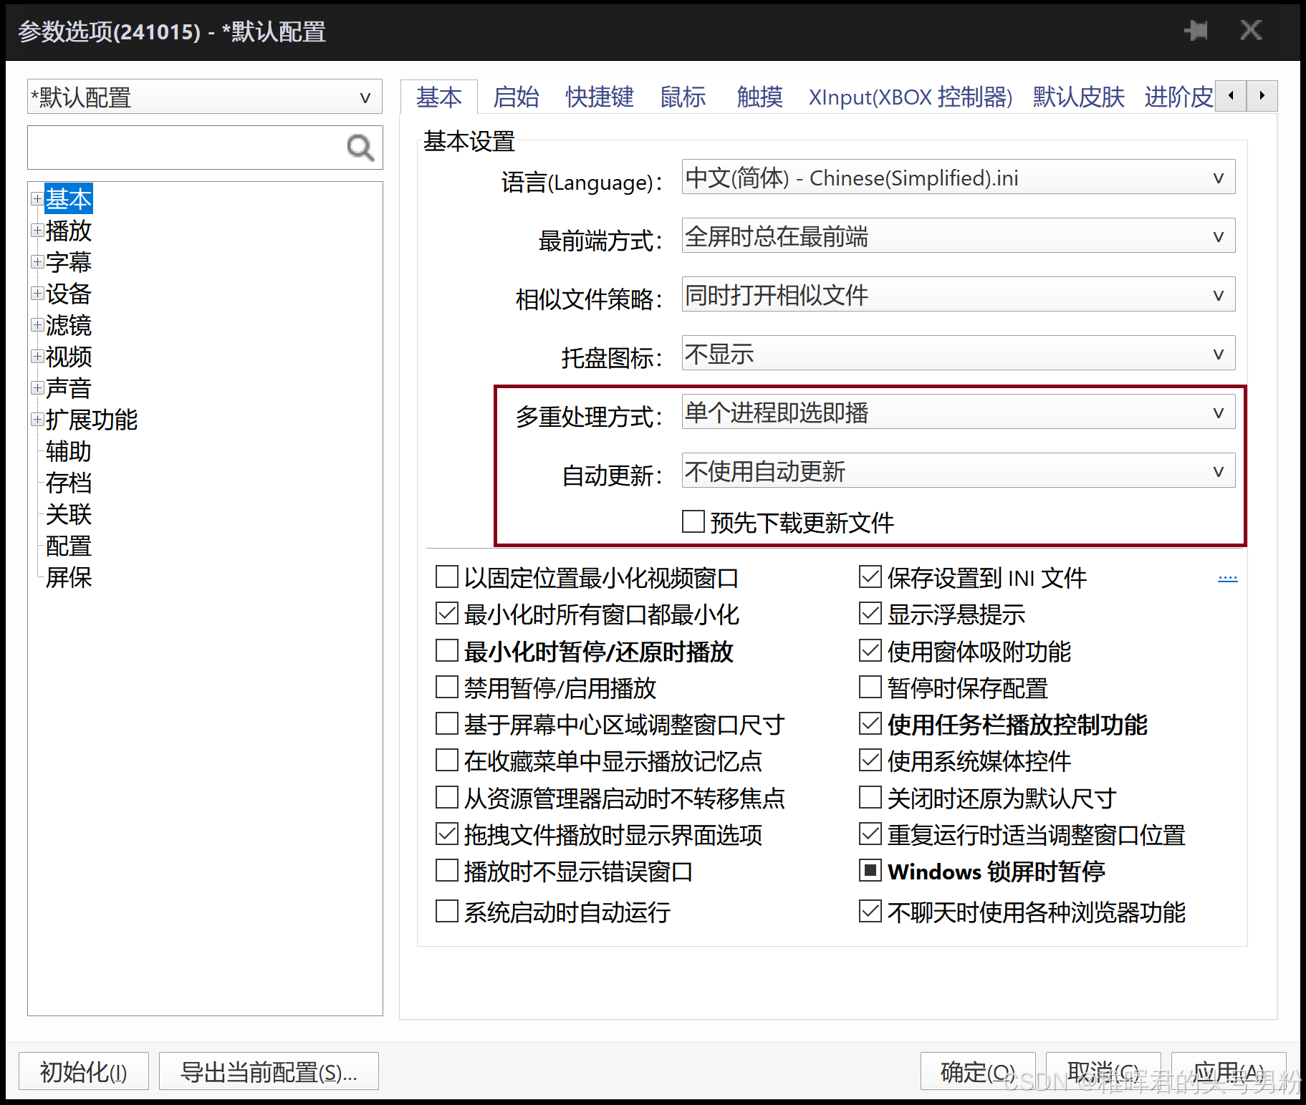Uncheck 保存设置到 INI 文件
Viewport: 1306px width, 1105px height.
coord(870,576)
